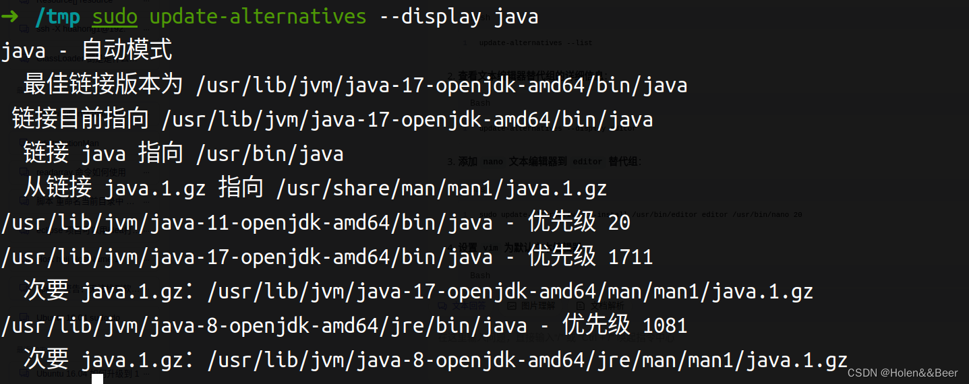Click the terminal cursor block at the bottom
Viewport: 969px width, 384px height.
coord(97,379)
